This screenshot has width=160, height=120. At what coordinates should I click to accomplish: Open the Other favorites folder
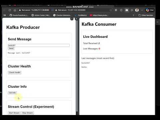[x=146, y=15]
